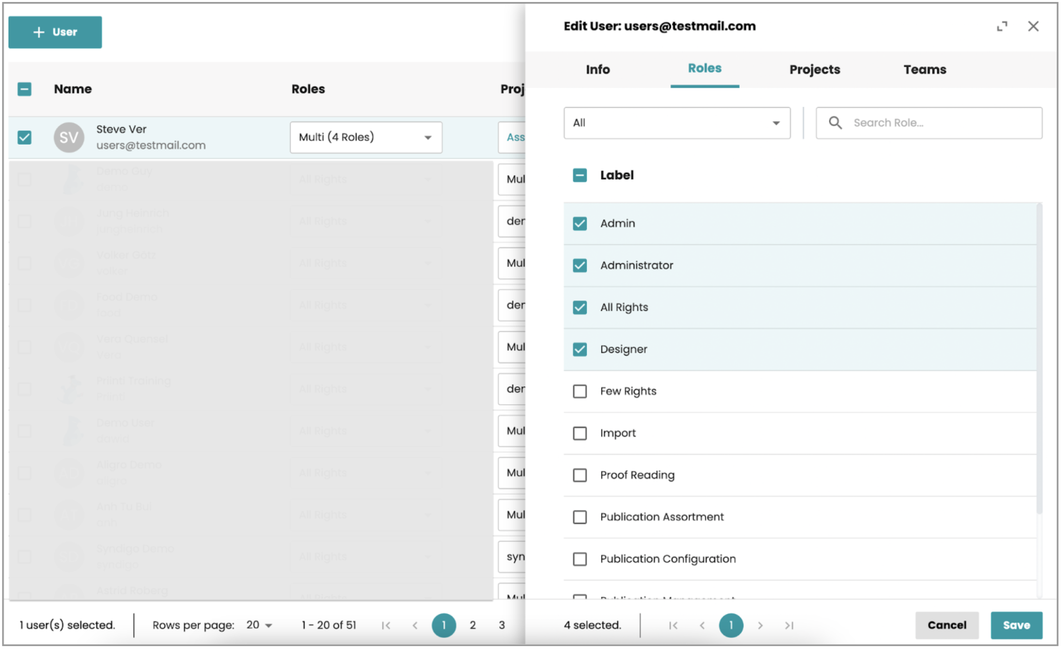Click next page arrow in roles pagination
This screenshot has width=1062, height=649.
tap(760, 625)
